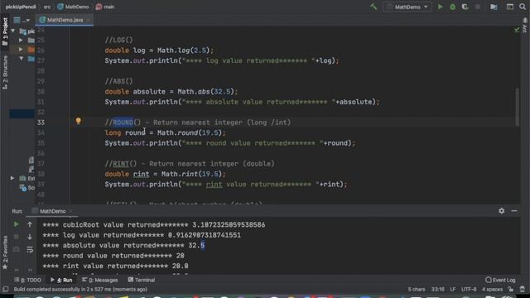Click the window layout icon next to search
530x298 pixels.
click(x=510, y=7)
